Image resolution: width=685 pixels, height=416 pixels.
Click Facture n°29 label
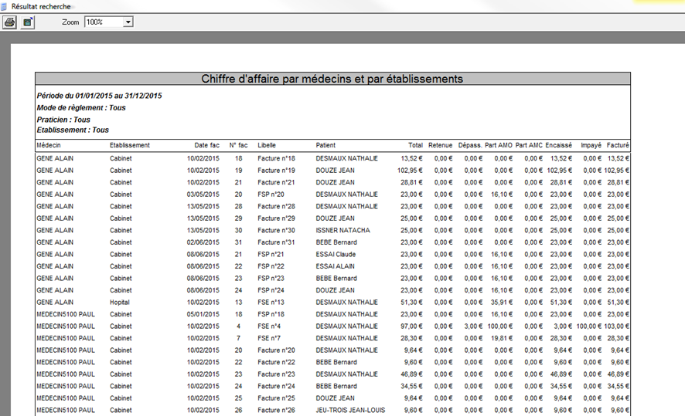pos(276,218)
